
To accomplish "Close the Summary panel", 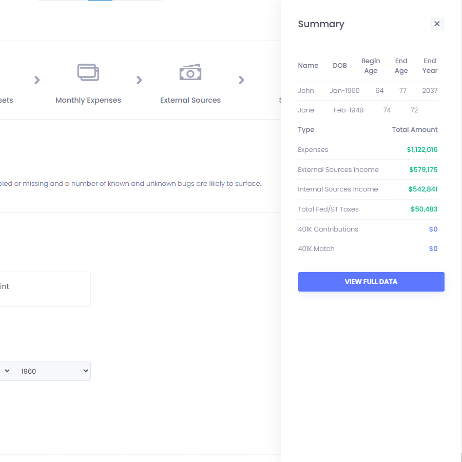I will click(x=437, y=24).
